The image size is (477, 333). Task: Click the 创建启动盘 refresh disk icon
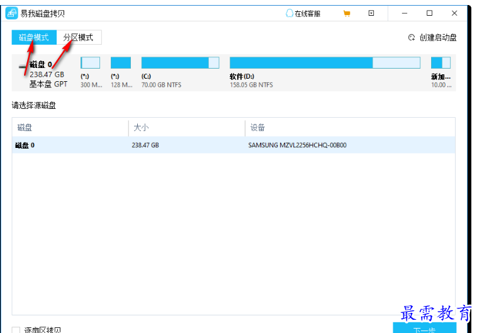pos(412,37)
